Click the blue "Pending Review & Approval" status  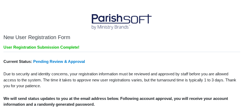tap(59, 62)
